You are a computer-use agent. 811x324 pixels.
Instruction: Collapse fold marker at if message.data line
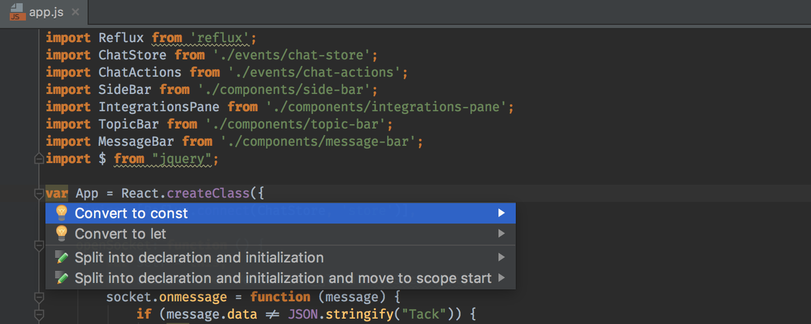coord(38,314)
